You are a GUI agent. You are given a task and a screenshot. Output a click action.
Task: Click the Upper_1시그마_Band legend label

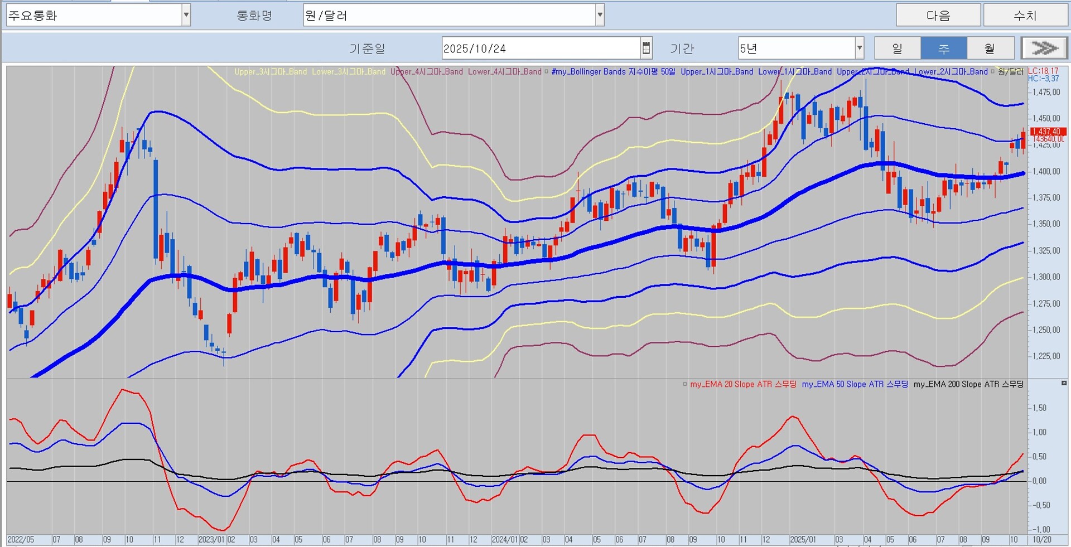pyautogui.click(x=717, y=71)
